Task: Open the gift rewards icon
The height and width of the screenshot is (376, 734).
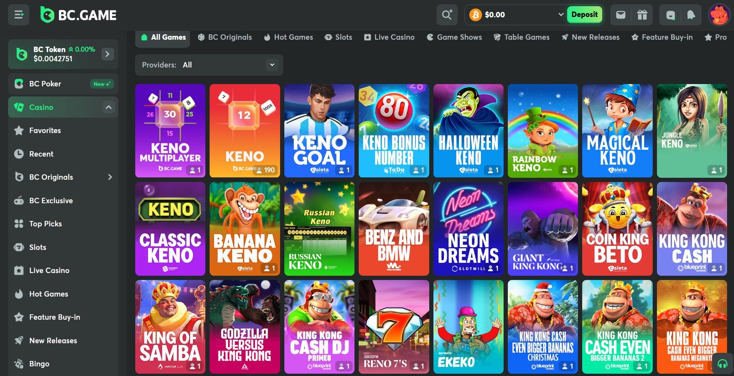Action: (642, 15)
